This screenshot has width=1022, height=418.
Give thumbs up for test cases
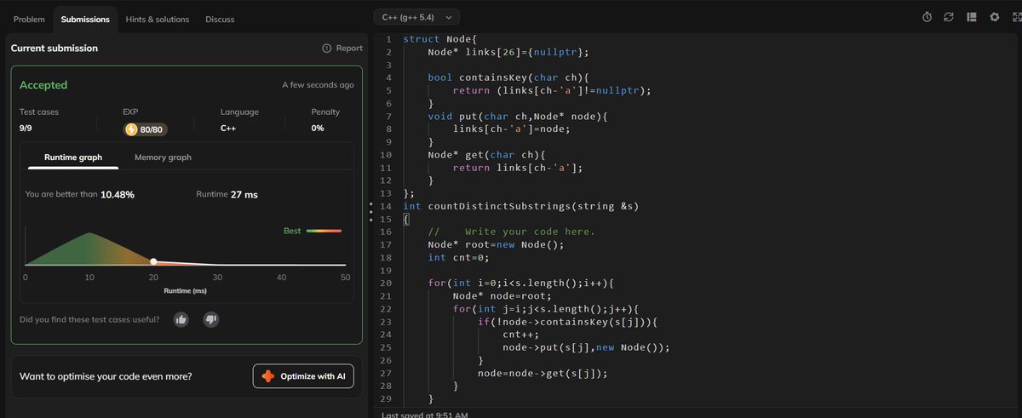(181, 319)
